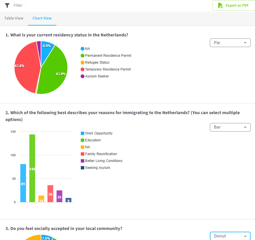Toggle Asylum Seeker legend item
255x240 pixels.
(x=95, y=76)
